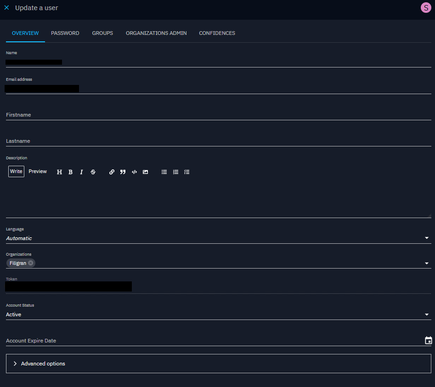Click the heading icon in Description toolbar
The width and height of the screenshot is (435, 387).
59,172
